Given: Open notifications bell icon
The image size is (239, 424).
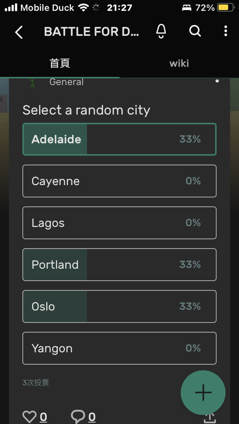Looking at the screenshot, I should pyautogui.click(x=161, y=31).
